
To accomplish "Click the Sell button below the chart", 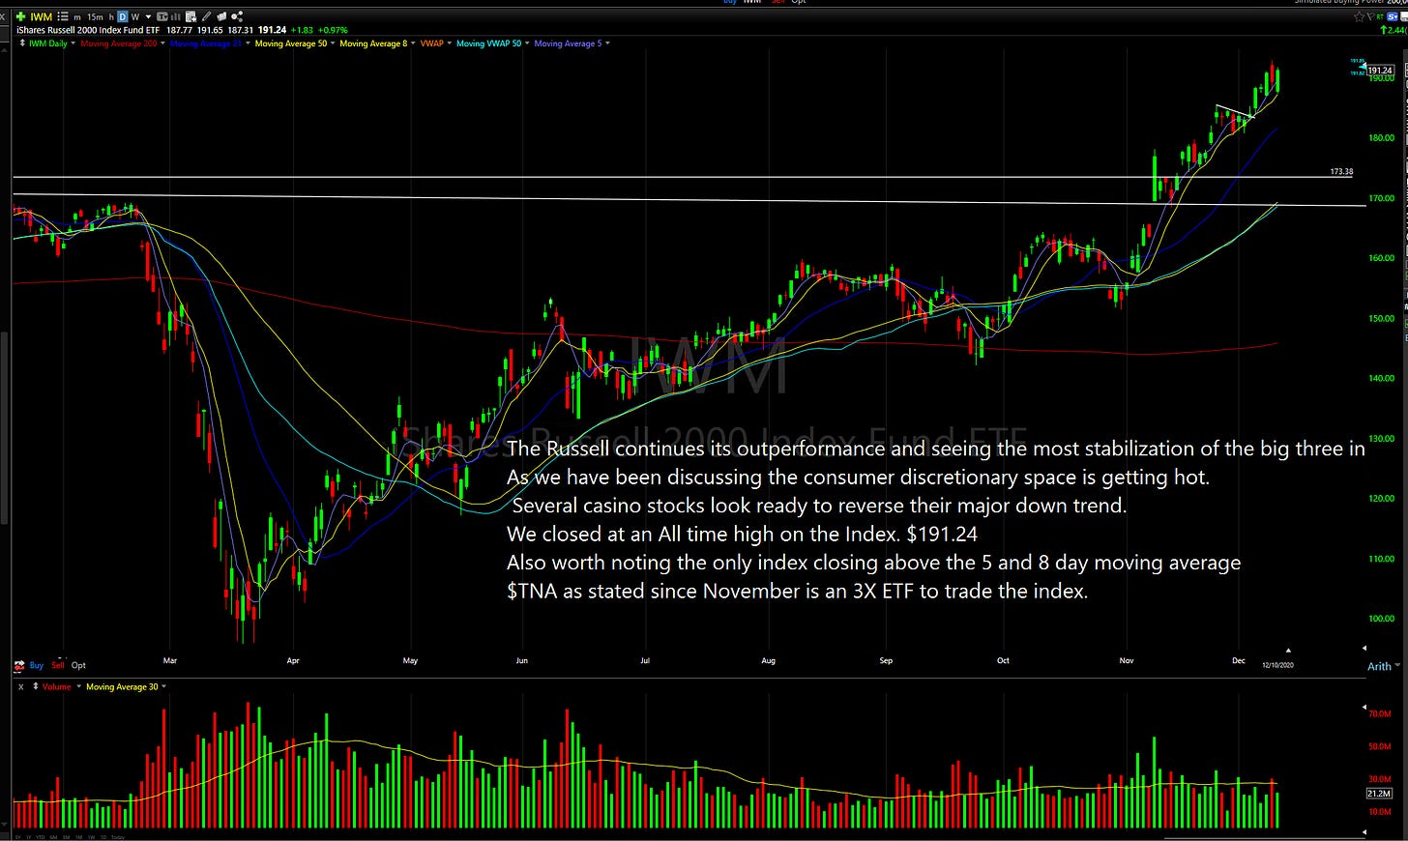I will (58, 665).
